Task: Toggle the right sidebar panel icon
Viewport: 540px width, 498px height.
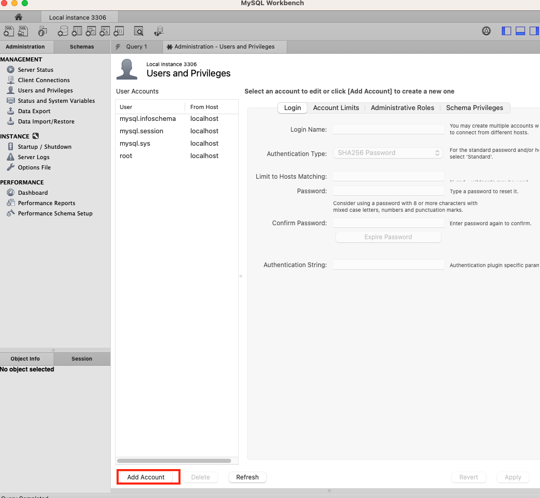Action: [x=534, y=31]
